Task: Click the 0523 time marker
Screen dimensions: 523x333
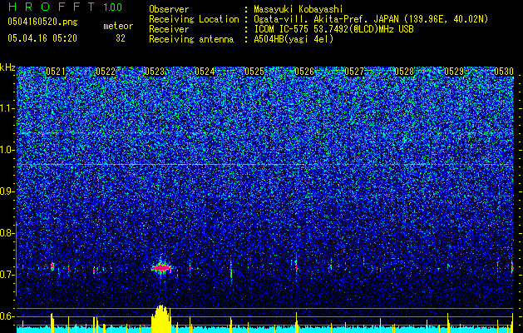Action: pos(155,72)
